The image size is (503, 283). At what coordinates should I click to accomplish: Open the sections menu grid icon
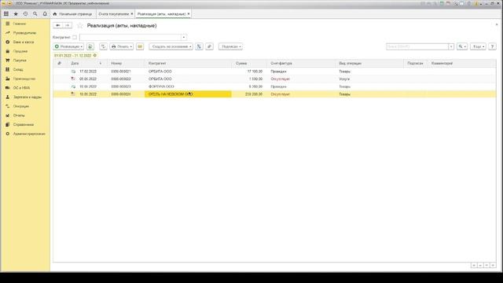(x=6, y=14)
